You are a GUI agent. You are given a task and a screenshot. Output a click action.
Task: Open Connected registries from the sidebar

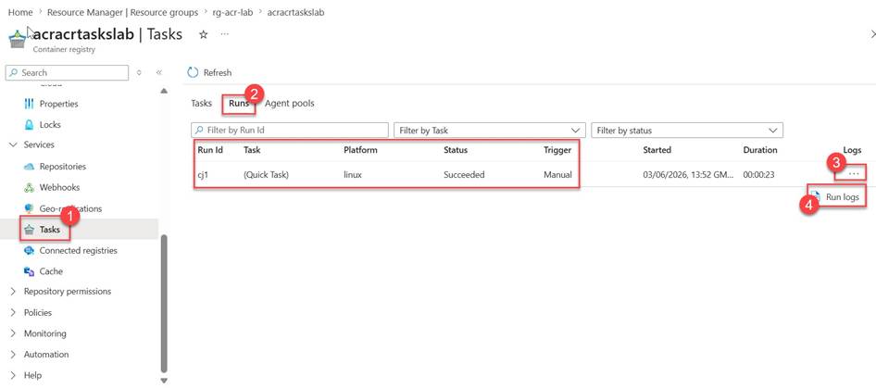78,250
